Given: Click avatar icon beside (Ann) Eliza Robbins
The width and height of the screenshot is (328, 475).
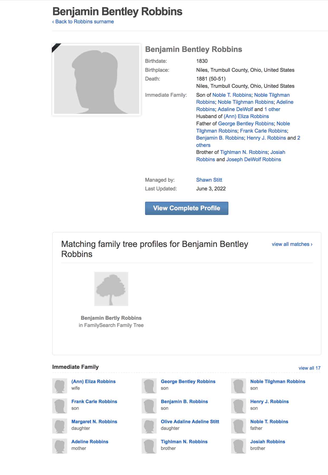Looking at the screenshot, I should (60, 386).
